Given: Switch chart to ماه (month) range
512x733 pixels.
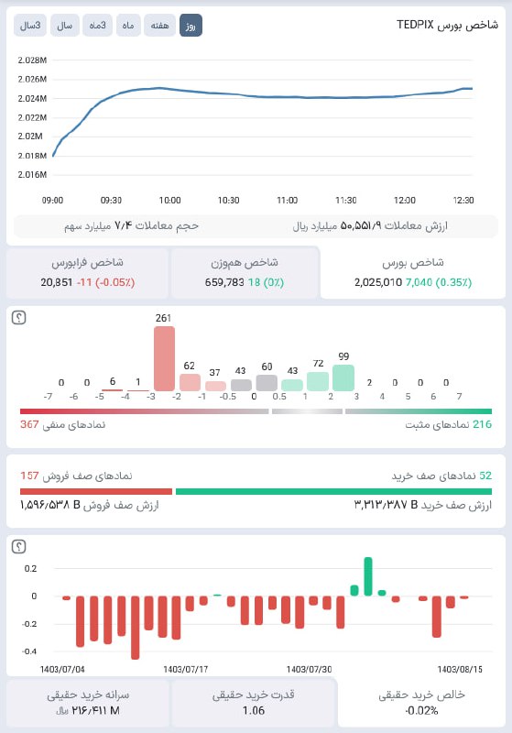Looking at the screenshot, I should pos(128,26).
